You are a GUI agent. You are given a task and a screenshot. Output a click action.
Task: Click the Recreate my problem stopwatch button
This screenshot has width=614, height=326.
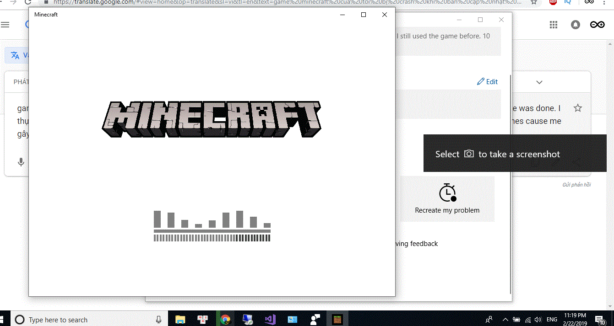click(x=447, y=199)
